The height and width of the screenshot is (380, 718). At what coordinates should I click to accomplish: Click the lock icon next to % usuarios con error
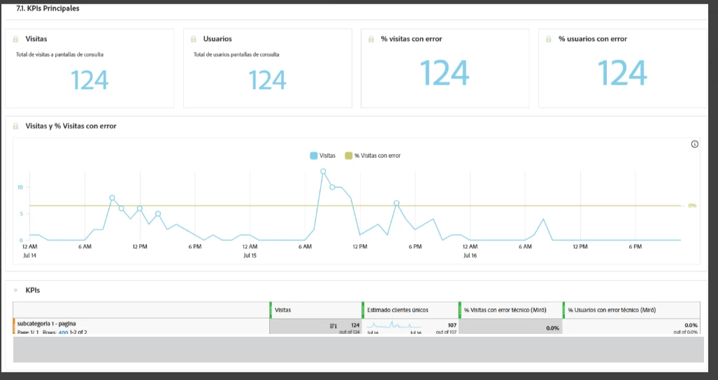pyautogui.click(x=549, y=39)
